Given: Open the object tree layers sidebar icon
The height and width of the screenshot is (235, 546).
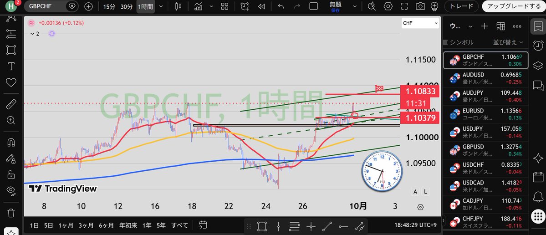Looking at the screenshot, I should tap(538, 66).
